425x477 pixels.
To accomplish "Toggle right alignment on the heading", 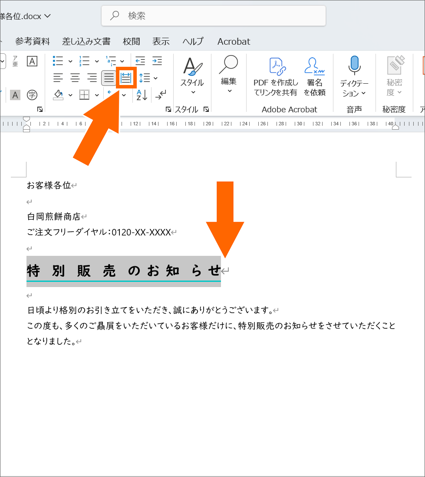I will point(92,78).
